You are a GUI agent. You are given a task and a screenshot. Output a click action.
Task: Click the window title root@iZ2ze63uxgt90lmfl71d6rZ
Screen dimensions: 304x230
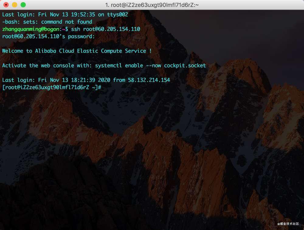pyautogui.click(x=152, y=5)
